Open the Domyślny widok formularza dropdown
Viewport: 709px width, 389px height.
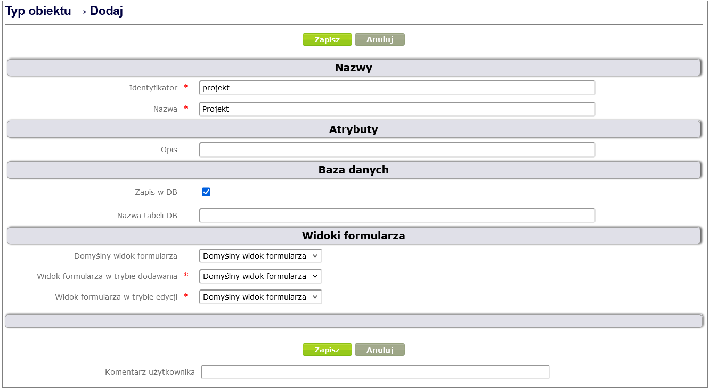[260, 256]
